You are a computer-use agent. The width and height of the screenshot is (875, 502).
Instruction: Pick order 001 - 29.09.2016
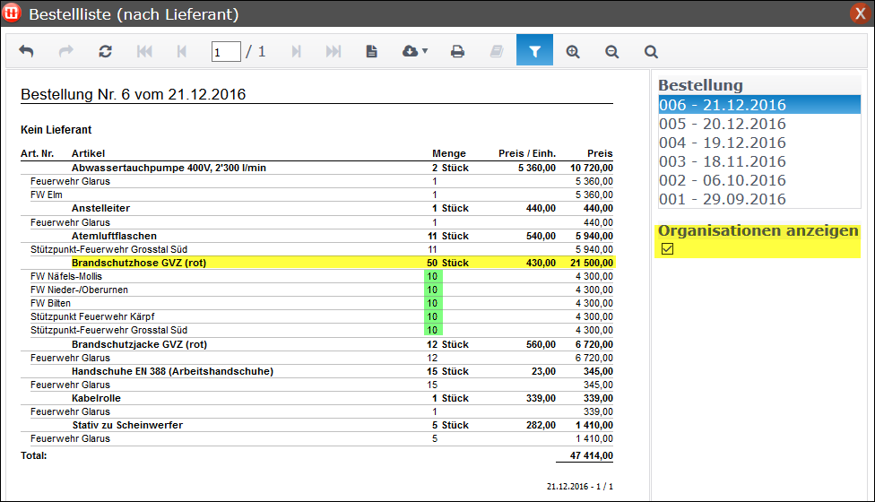(722, 199)
